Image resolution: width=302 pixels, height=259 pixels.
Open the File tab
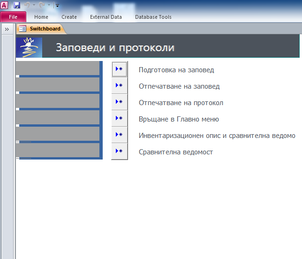coord(13,17)
